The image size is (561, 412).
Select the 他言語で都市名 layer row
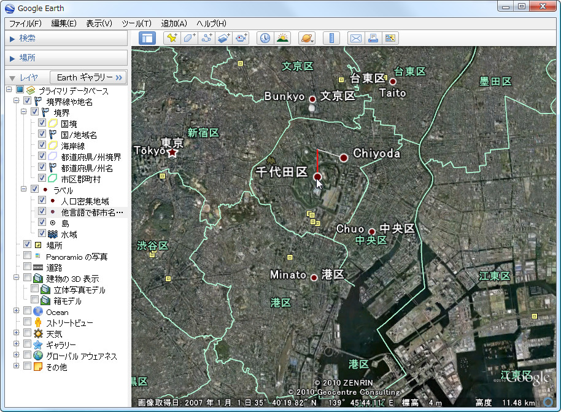pyautogui.click(x=91, y=212)
